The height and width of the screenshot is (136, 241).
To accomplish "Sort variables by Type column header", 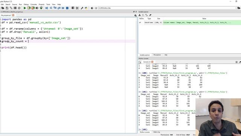I will coord(149,19).
